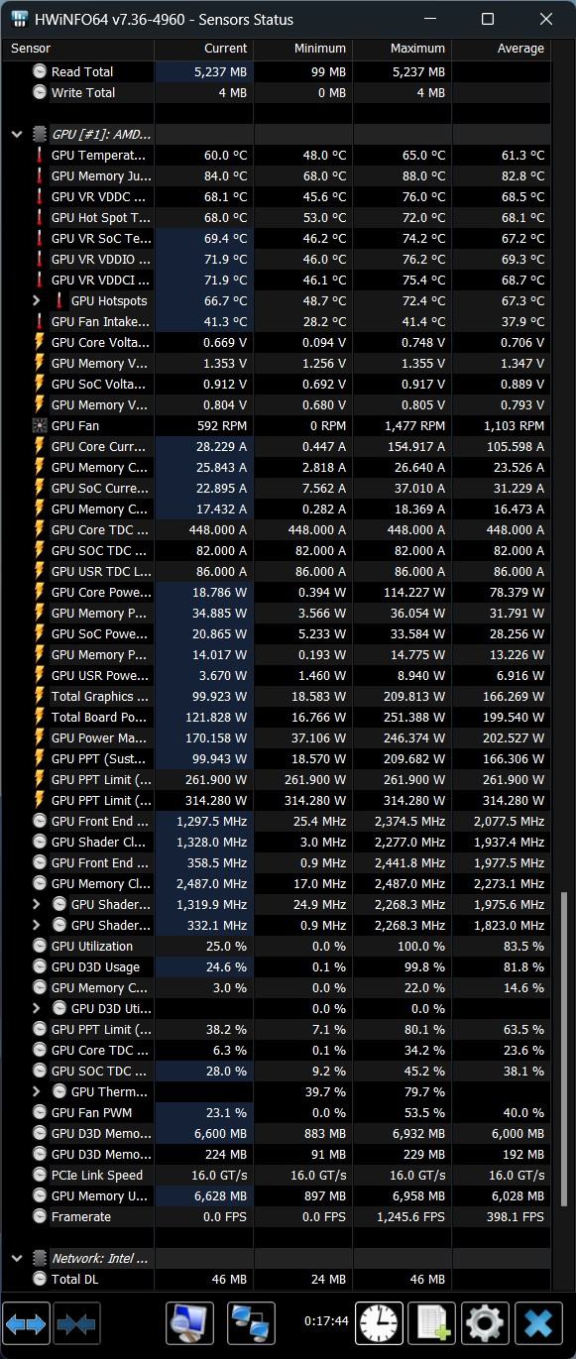
Task: Click thermometer icon of GPU Hot Spot T...
Action: [x=40, y=217]
